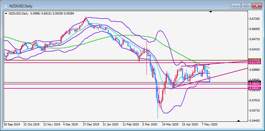265x131 pixels.
Task: Click the 0.66005 price axis value
Action: [x=254, y=29]
